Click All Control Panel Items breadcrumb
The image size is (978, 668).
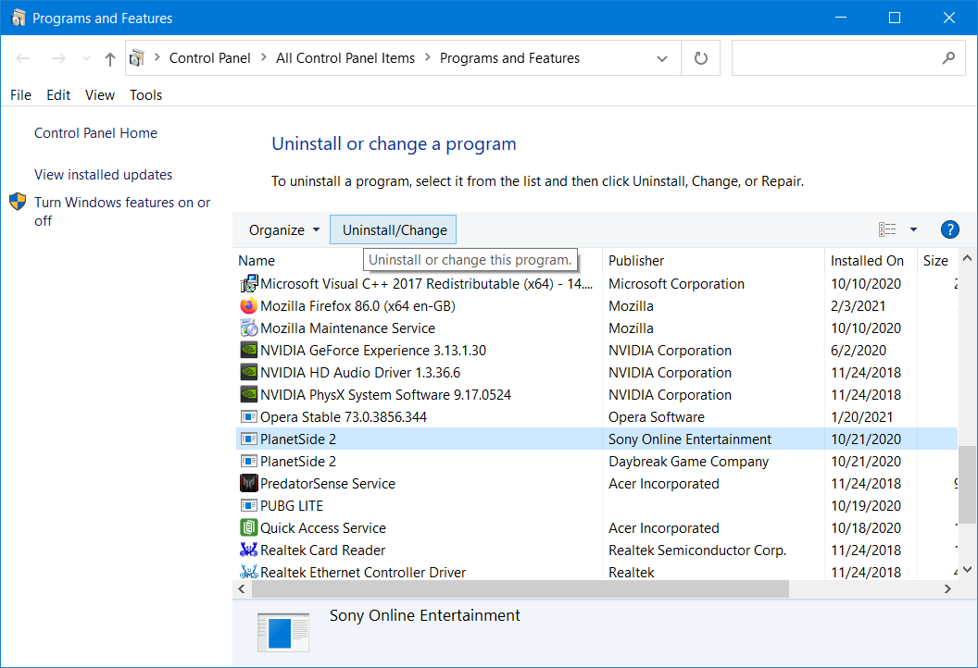pyautogui.click(x=345, y=58)
